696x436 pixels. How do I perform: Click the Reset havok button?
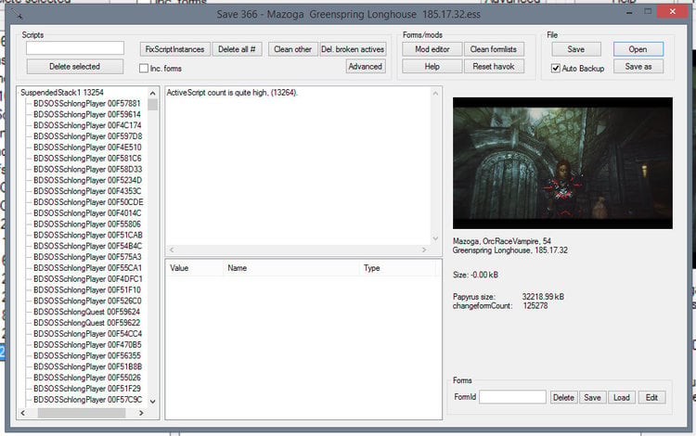pyautogui.click(x=494, y=67)
